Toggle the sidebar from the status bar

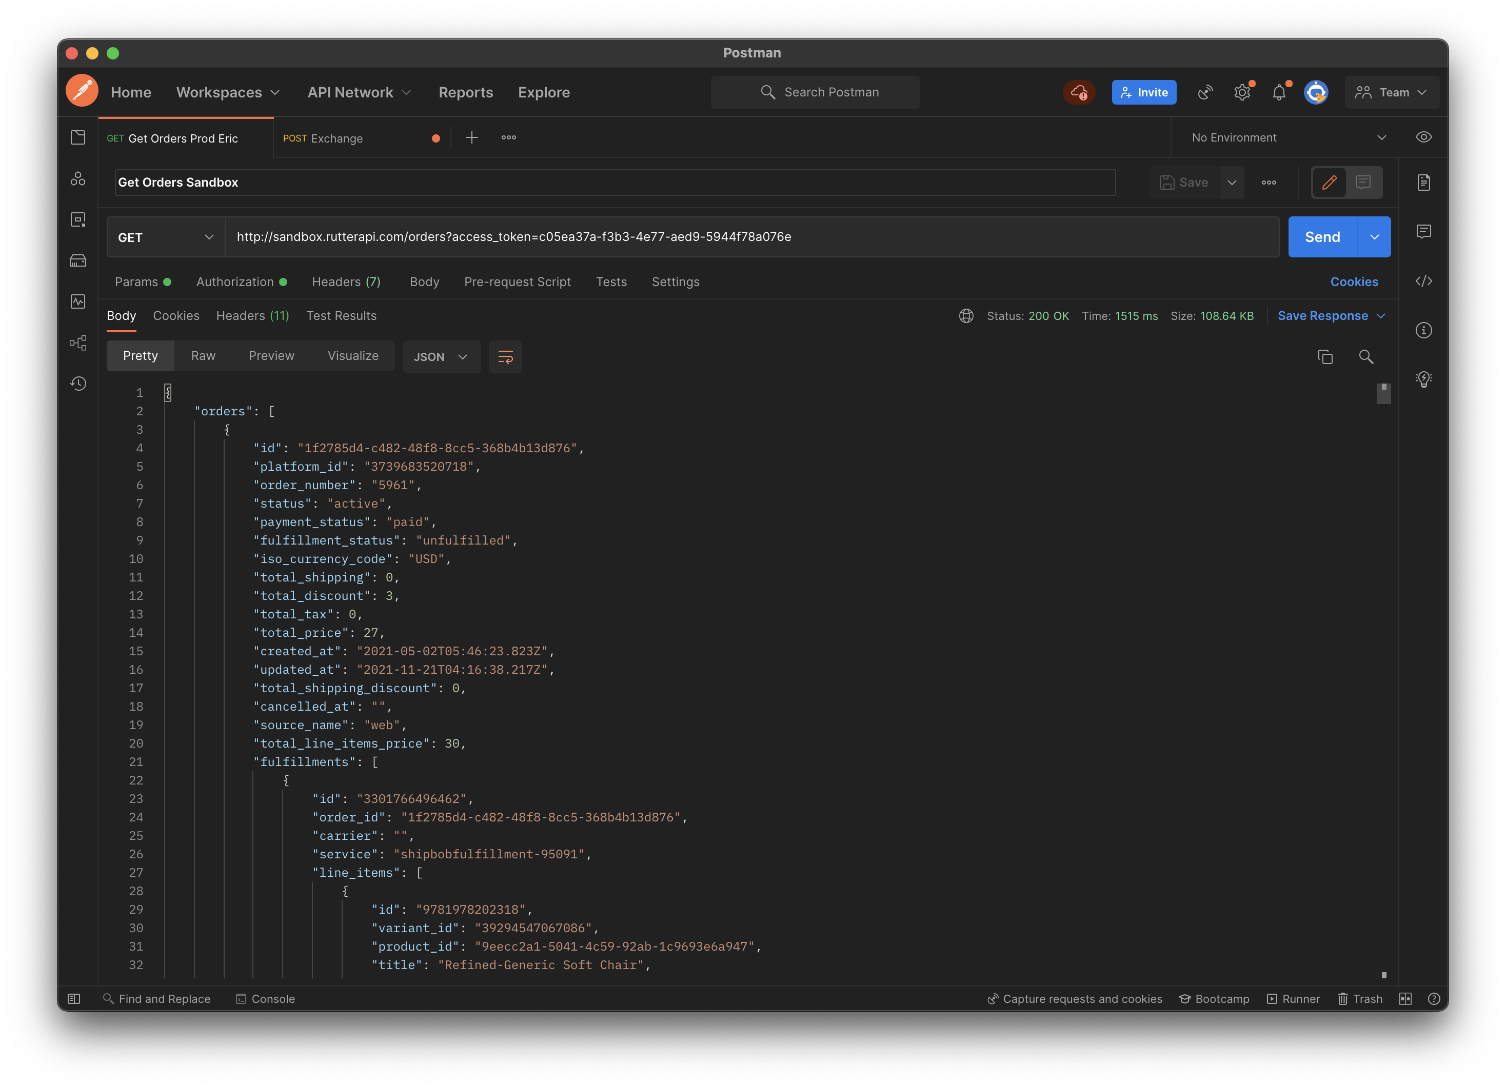74,999
